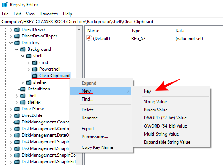Click the Powershell key folder icon

[x=35, y=69]
